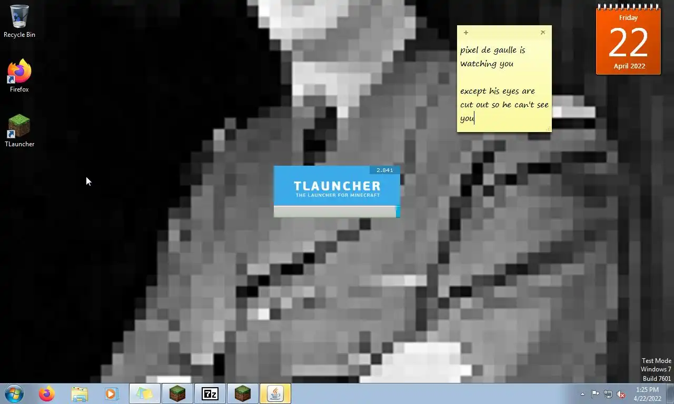The width and height of the screenshot is (674, 404).
Task: Switch to the 7-Zip taskbar button
Action: coord(210,393)
